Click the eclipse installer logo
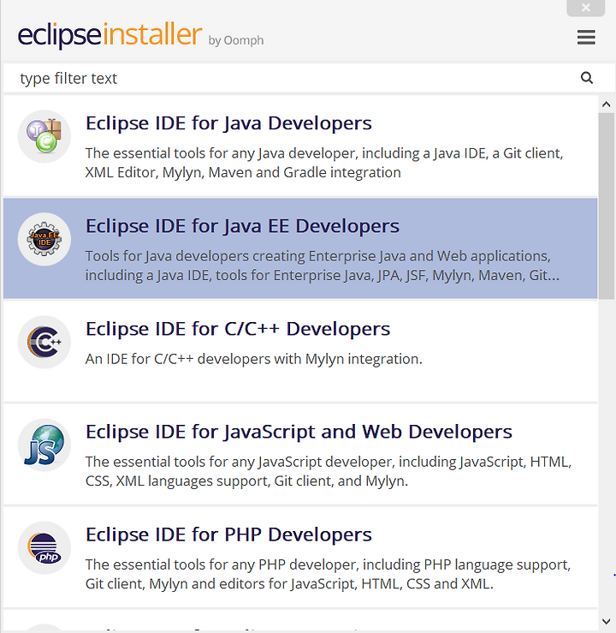The height and width of the screenshot is (633, 616). click(x=110, y=35)
